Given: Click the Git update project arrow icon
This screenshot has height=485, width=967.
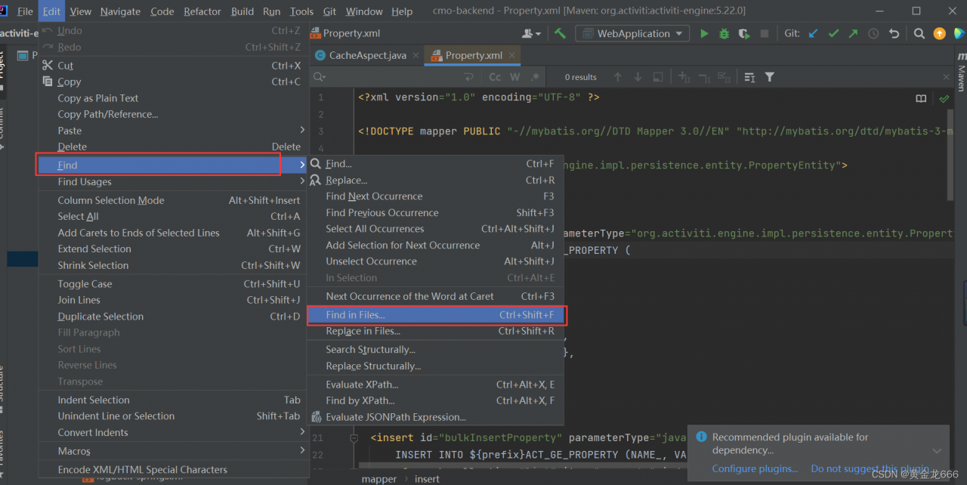Looking at the screenshot, I should coord(814,33).
